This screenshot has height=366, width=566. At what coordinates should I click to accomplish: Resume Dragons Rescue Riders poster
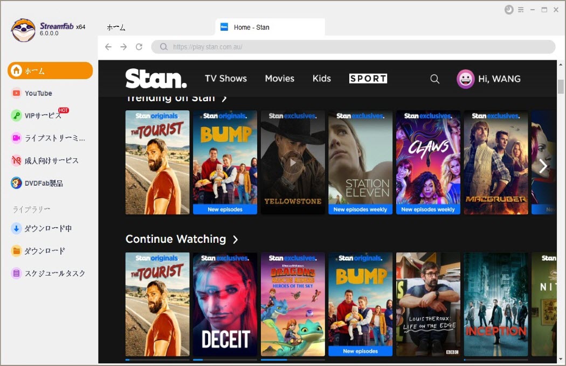pos(293,304)
